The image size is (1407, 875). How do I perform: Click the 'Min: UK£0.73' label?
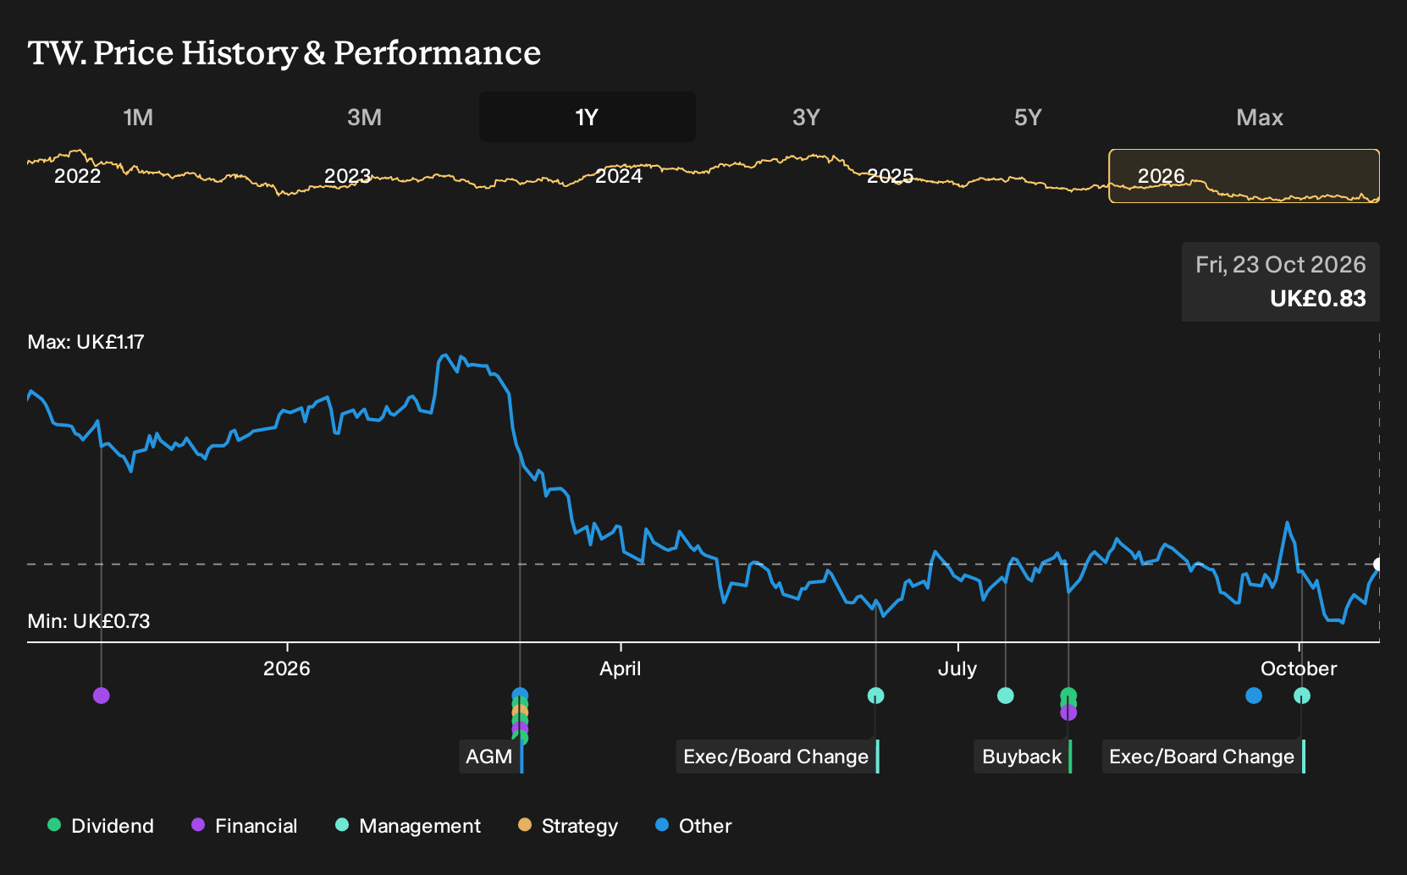[x=89, y=621]
